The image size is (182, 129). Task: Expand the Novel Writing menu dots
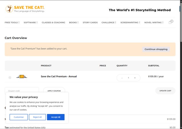(x=163, y=22)
